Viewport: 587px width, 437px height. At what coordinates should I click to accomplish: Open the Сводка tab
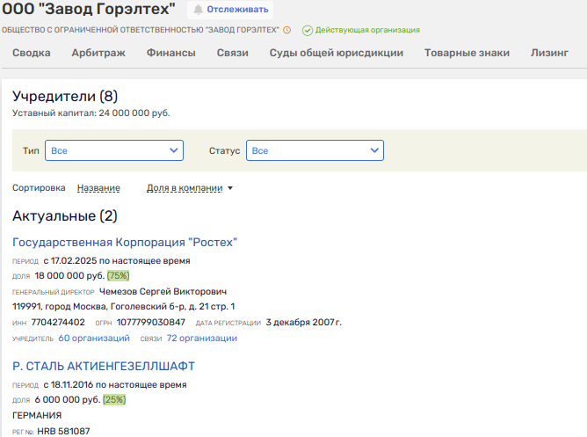[32, 53]
